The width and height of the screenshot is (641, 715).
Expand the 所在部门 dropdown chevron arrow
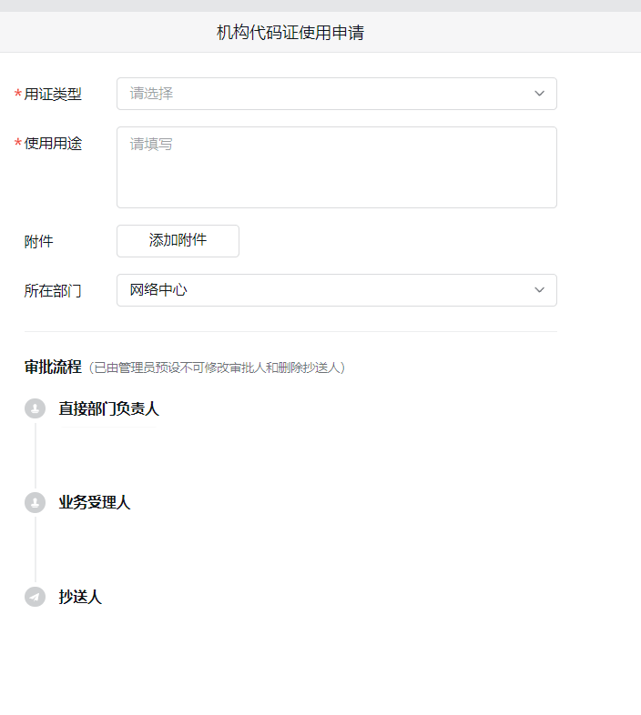click(x=539, y=290)
